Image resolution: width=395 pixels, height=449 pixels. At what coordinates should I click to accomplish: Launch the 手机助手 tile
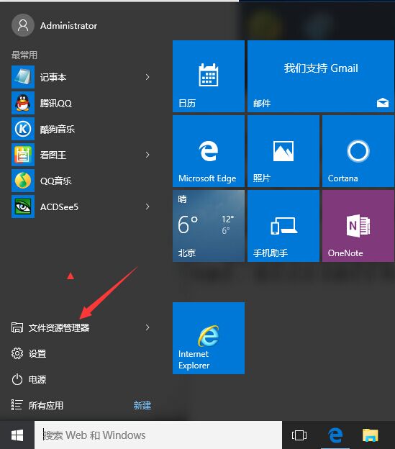click(x=283, y=226)
